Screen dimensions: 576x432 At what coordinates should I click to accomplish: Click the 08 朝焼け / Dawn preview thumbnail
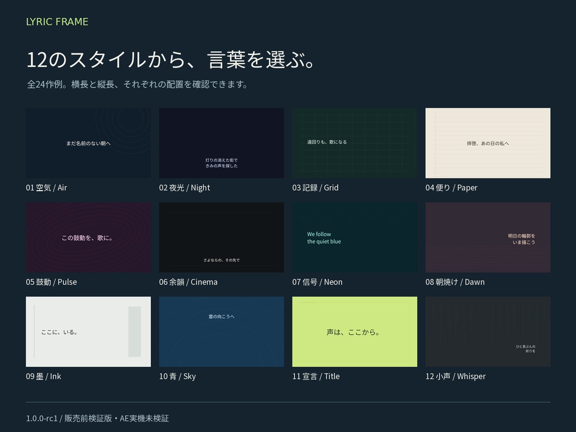pyautogui.click(x=488, y=237)
